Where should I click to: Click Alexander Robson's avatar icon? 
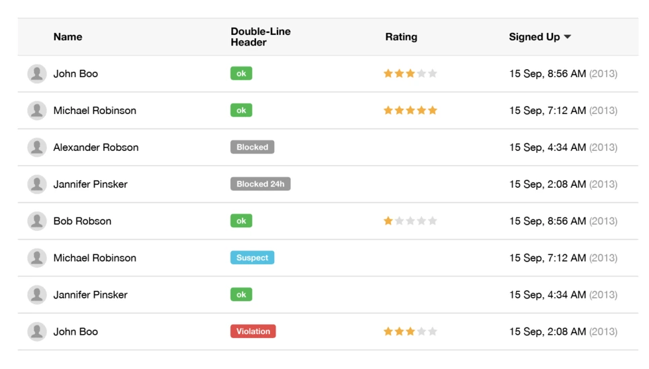tap(37, 148)
